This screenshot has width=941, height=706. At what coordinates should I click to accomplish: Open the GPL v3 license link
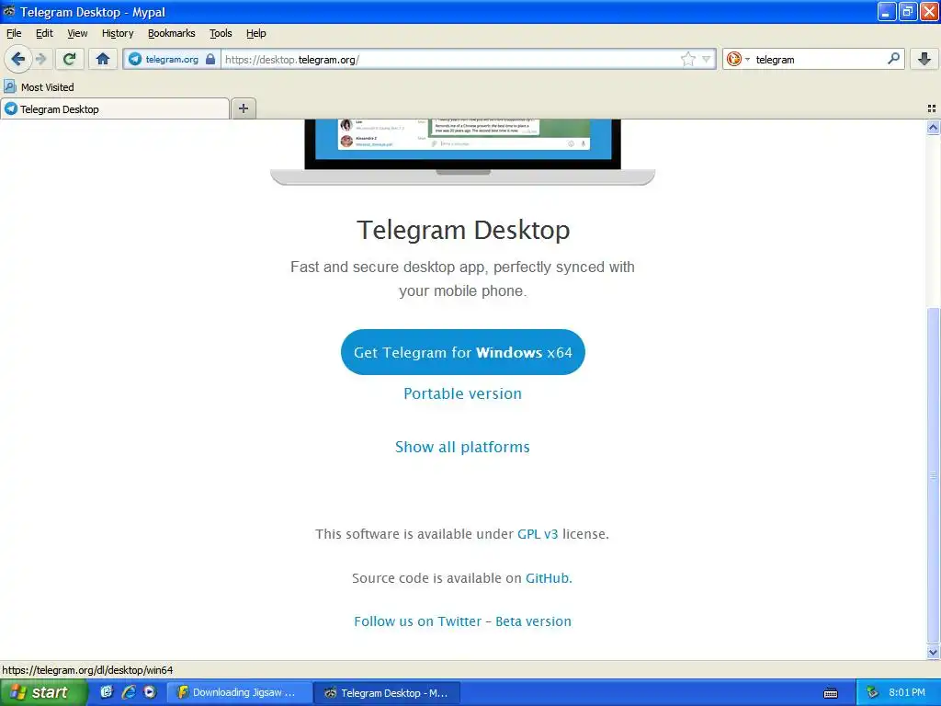[x=538, y=534]
